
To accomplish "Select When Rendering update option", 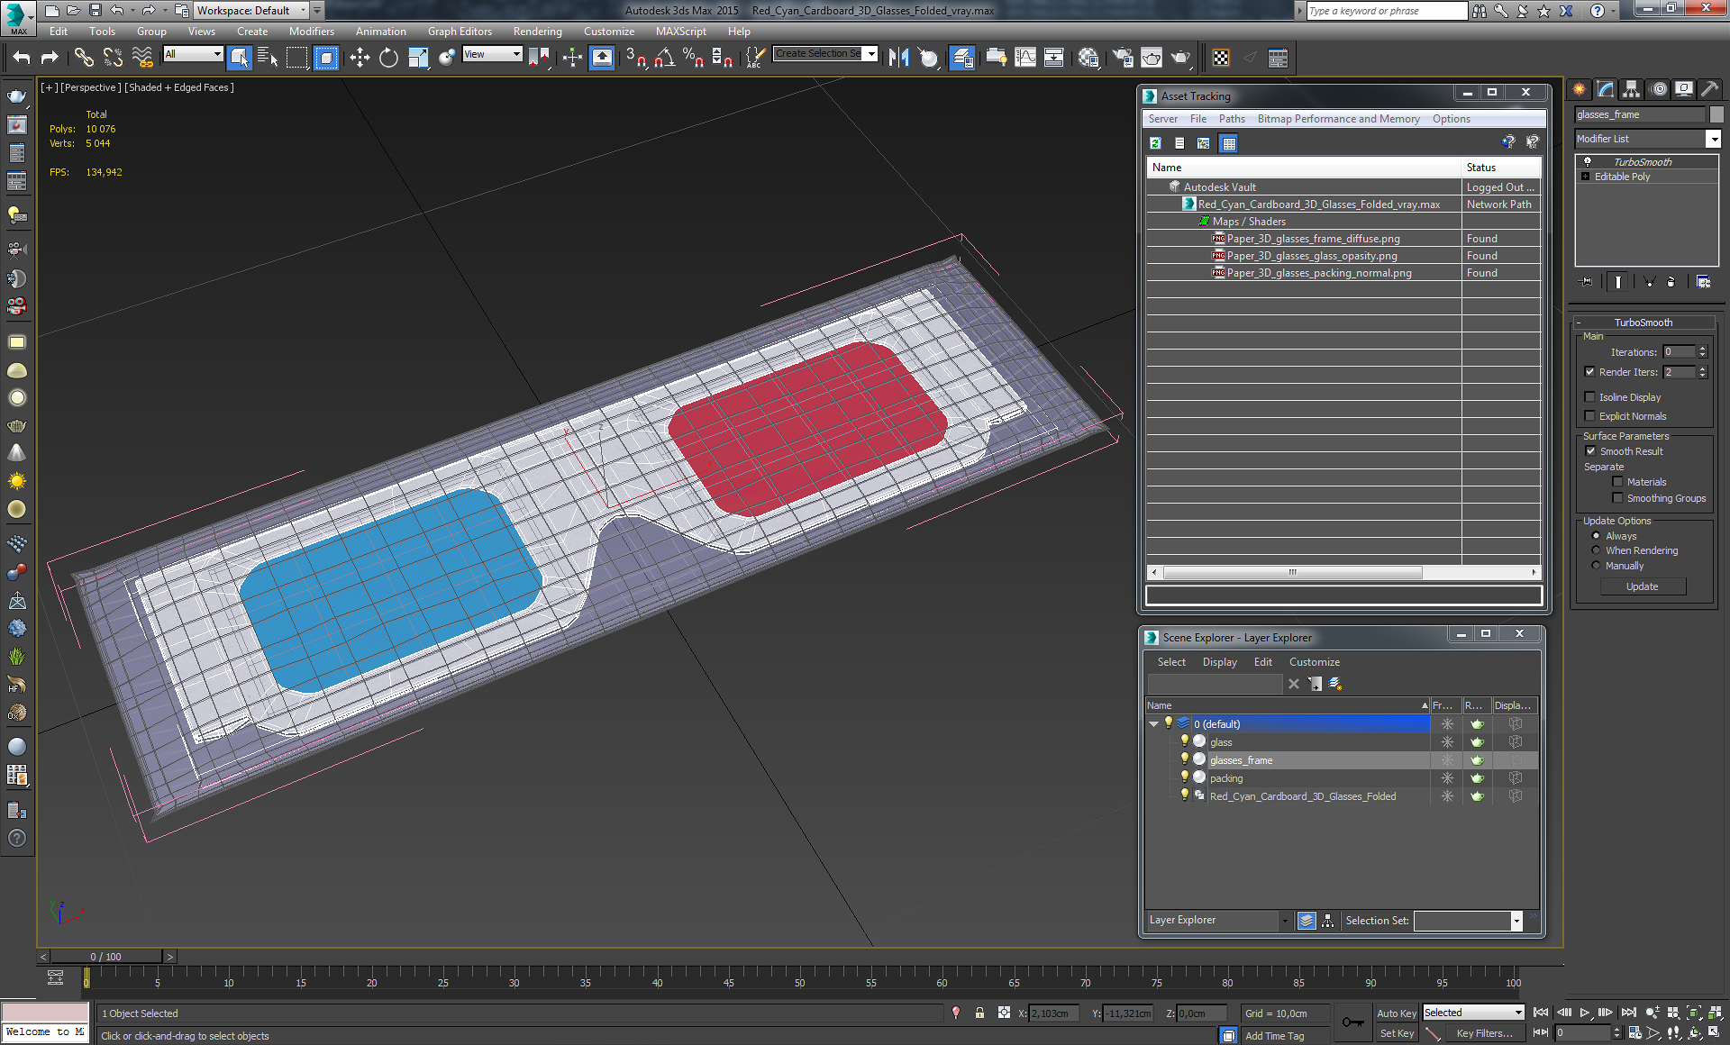I will coord(1596,550).
